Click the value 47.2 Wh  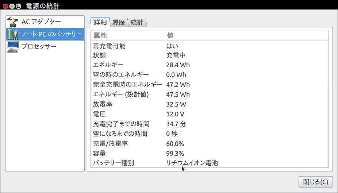178,84
